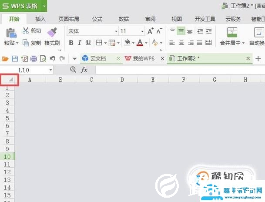Undo the last action
The width and height of the screenshot is (265, 202).
(53, 59)
